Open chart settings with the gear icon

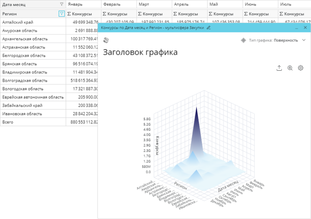[x=301, y=68]
